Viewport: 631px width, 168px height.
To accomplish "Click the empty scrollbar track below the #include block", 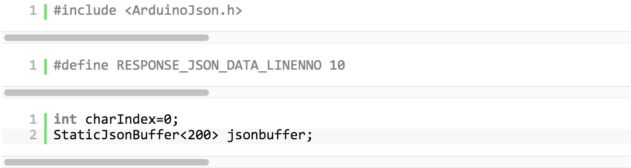I will click(x=420, y=38).
